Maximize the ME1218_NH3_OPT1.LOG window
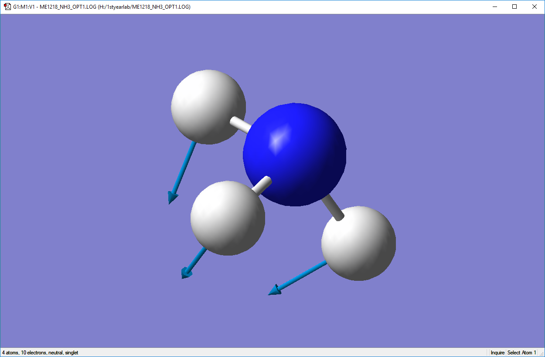Image resolution: width=545 pixels, height=357 pixels. [x=514, y=7]
